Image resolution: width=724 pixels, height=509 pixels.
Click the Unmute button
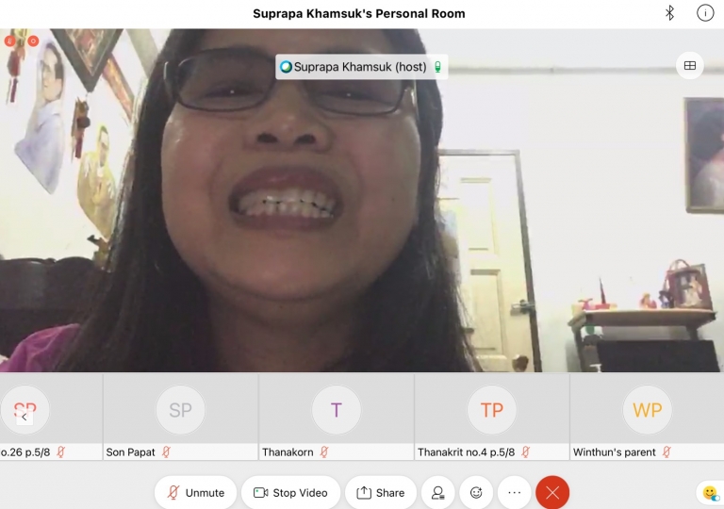coord(196,492)
